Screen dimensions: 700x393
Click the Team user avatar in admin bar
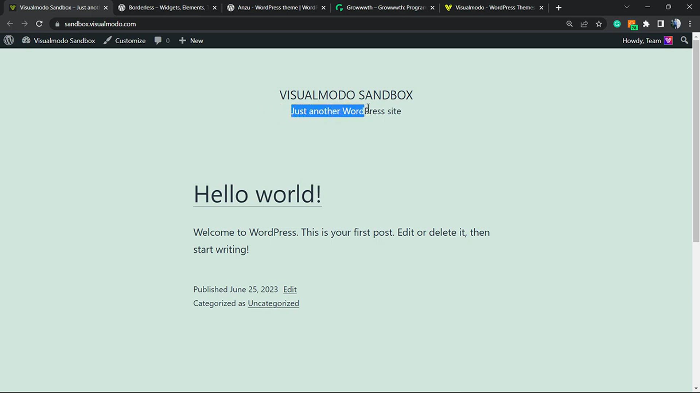coord(668,40)
